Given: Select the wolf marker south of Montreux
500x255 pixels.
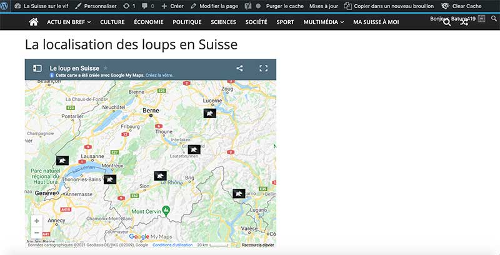Looking at the screenshot, I should [x=110, y=179].
